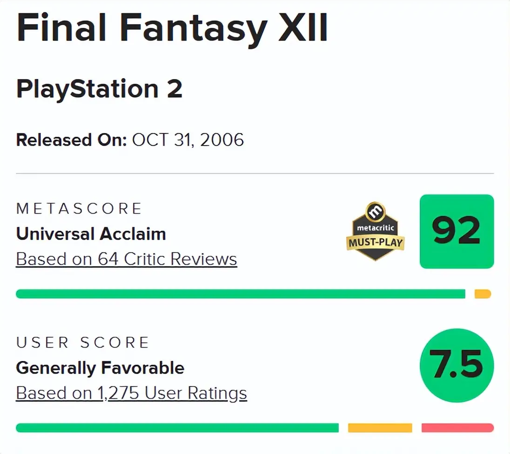Click the Released On label
This screenshot has height=454, width=510.
72,140
